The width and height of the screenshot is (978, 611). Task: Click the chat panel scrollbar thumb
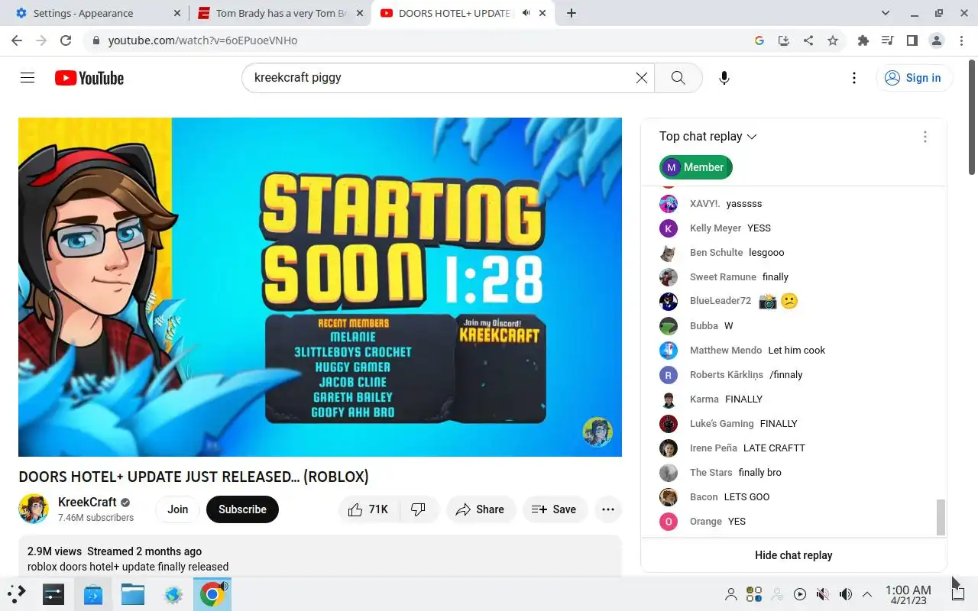point(941,518)
